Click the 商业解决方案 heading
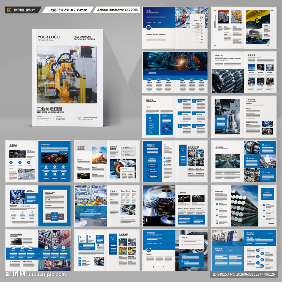 click(16, 235)
